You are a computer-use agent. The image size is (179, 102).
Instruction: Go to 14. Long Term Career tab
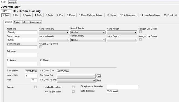coord(150,15)
